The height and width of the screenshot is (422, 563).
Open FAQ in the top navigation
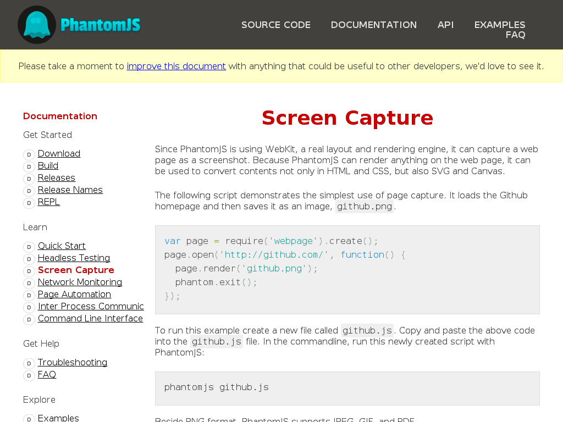coord(516,35)
